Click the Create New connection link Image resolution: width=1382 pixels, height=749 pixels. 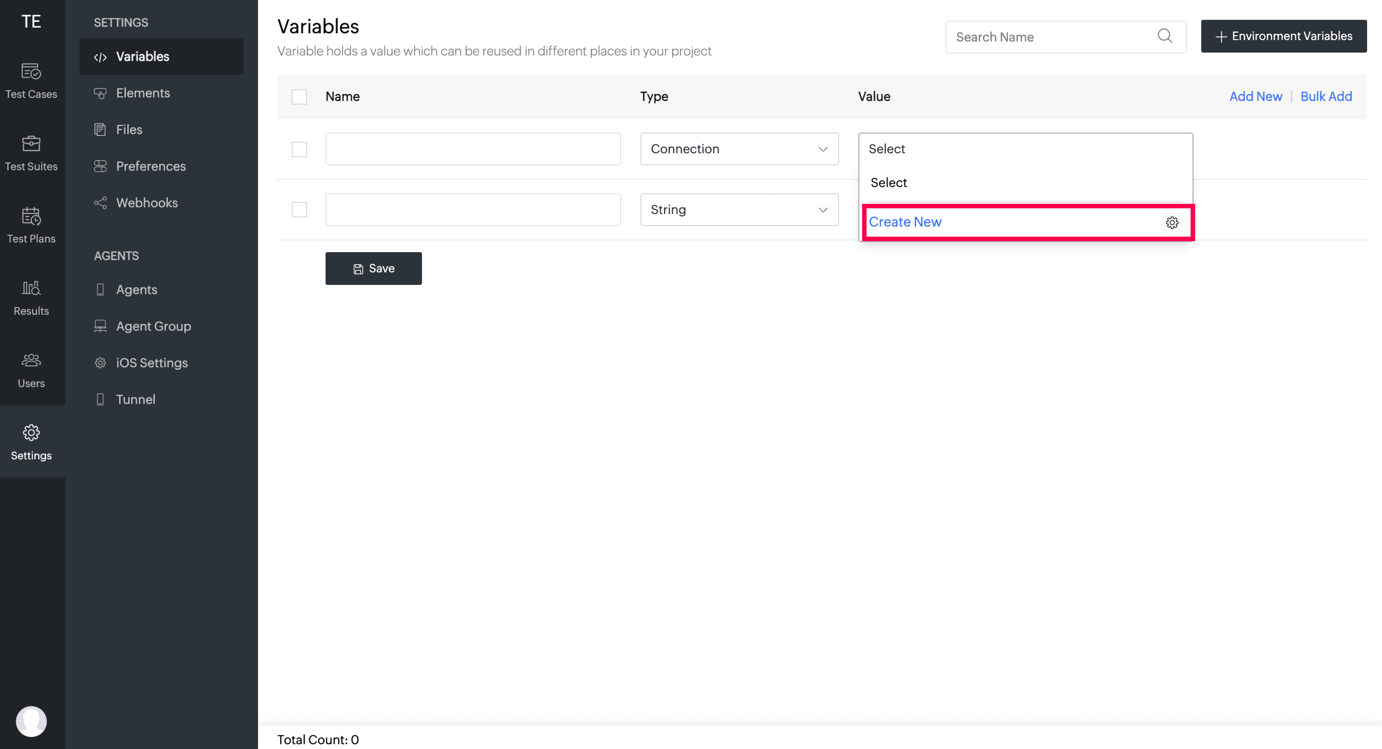coord(905,222)
